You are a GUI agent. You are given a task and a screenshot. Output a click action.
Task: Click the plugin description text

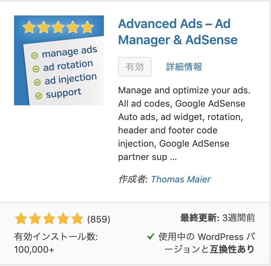[184, 124]
